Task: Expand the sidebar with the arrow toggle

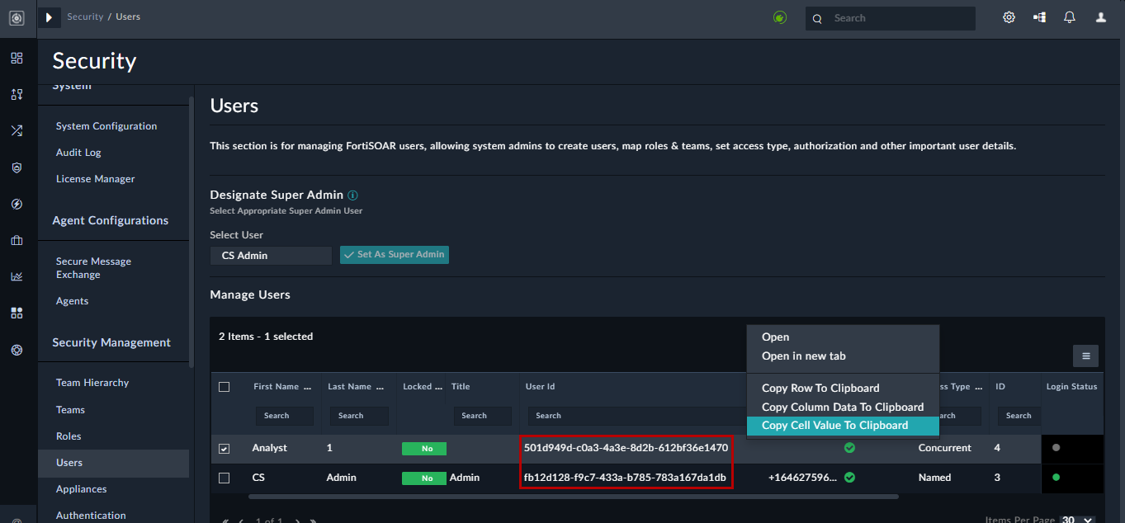Action: pyautogui.click(x=49, y=17)
